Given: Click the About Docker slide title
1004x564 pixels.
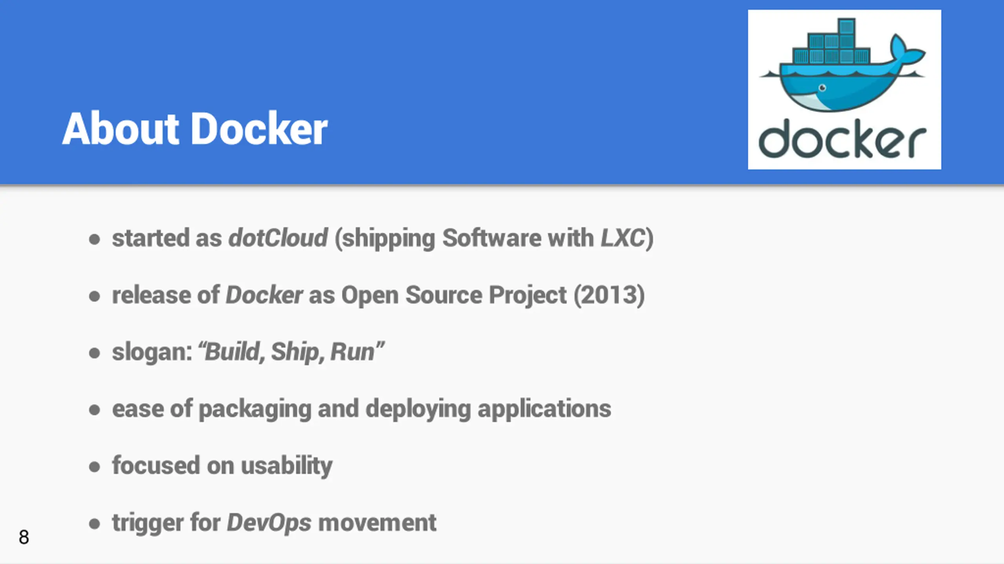Looking at the screenshot, I should pos(195,129).
